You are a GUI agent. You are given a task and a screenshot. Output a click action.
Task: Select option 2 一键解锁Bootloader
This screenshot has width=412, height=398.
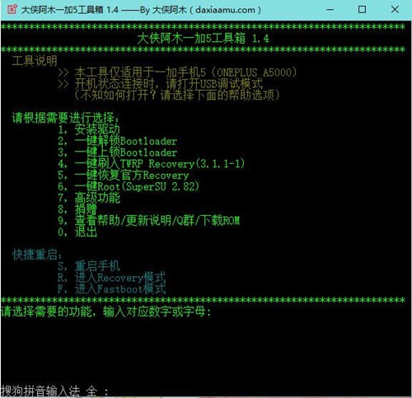pos(118,141)
